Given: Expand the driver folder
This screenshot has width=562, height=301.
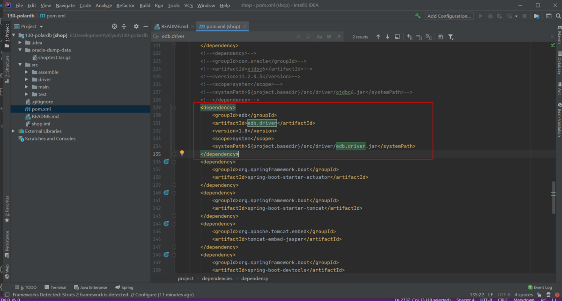Looking at the screenshot, I should point(27,80).
